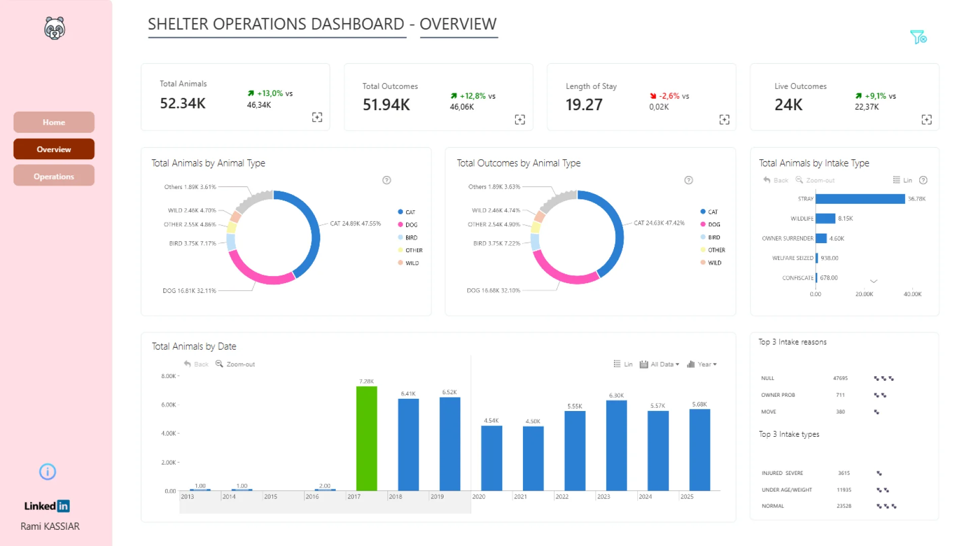Open help icon on Total Animals by Animal Type
Image resolution: width=971 pixels, height=546 pixels.
pyautogui.click(x=386, y=180)
